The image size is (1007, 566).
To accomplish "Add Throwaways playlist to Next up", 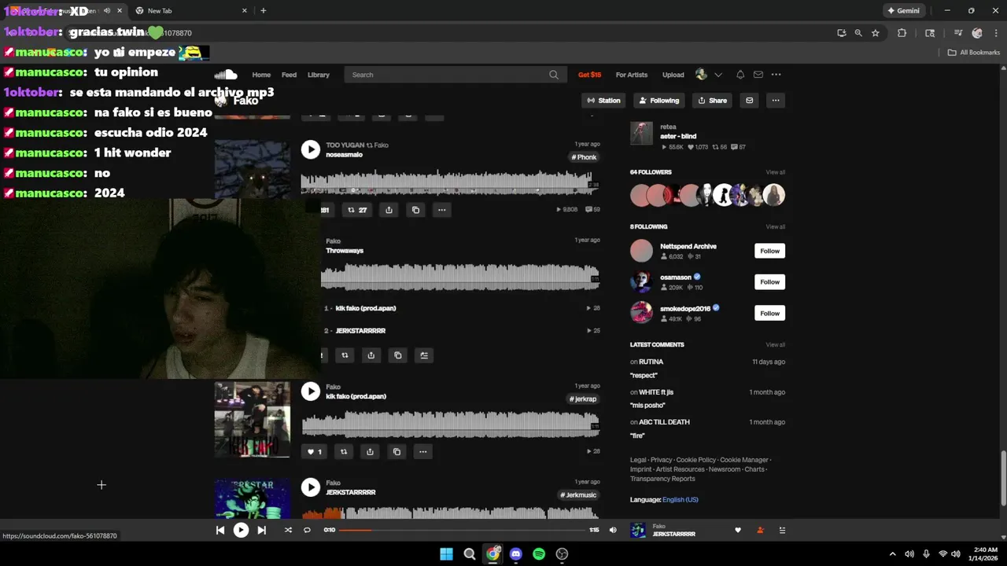I will [424, 355].
